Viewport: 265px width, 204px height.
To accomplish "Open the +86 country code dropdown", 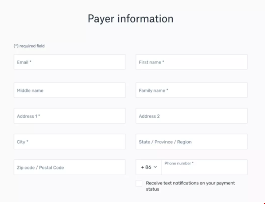I will pos(149,167).
